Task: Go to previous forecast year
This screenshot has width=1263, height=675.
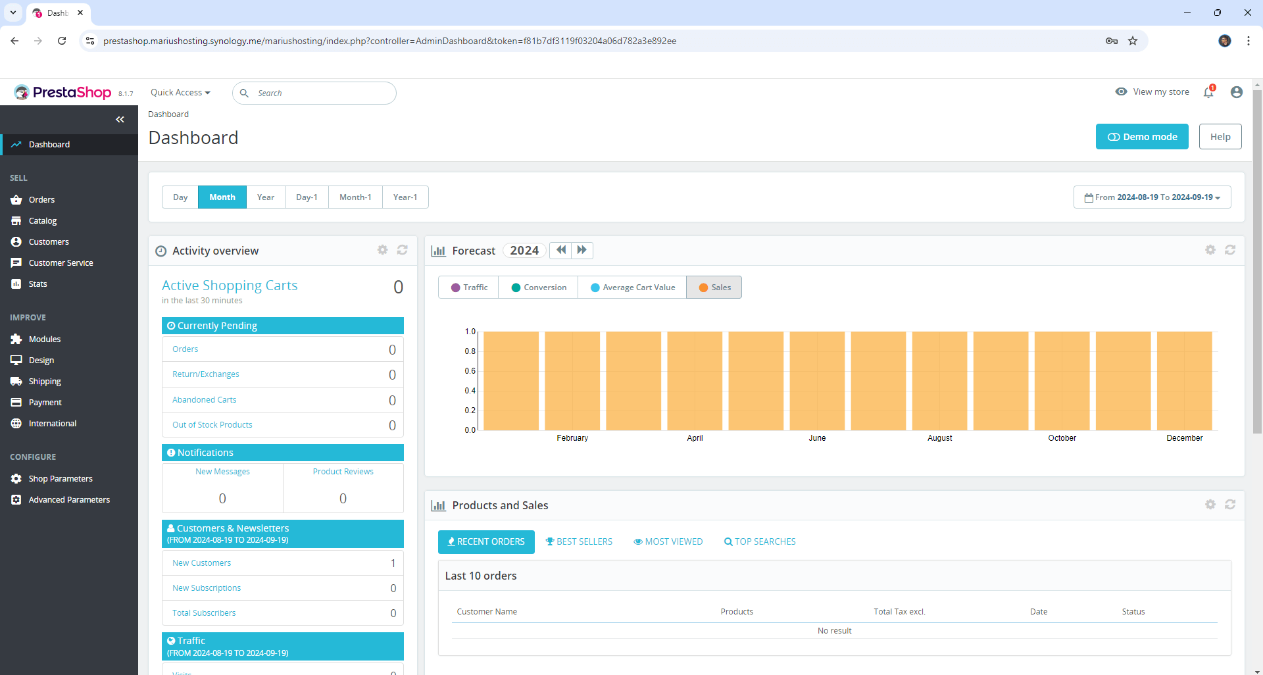Action: (560, 250)
